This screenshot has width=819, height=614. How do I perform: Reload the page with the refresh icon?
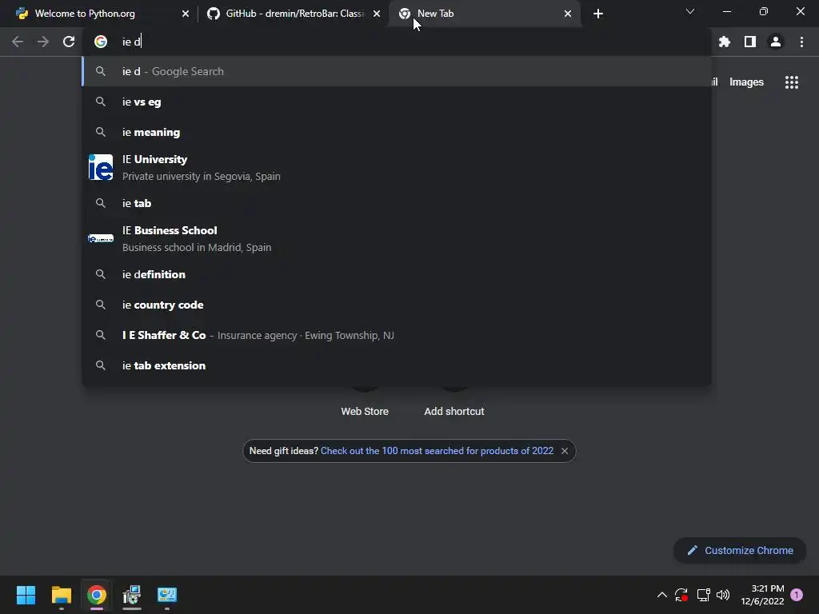click(x=69, y=42)
